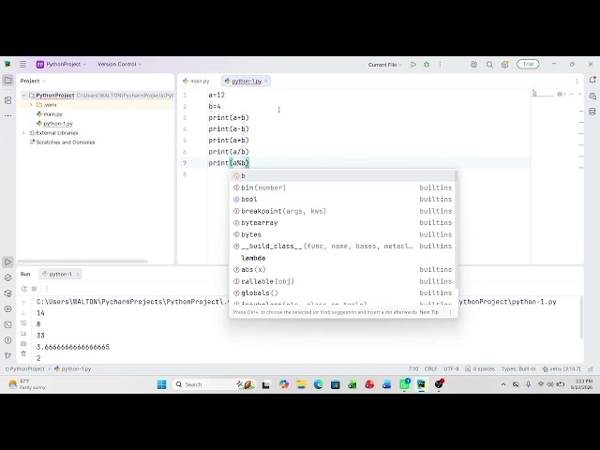Viewport: 600px width, 450px height.
Task: Click PythonProject breadcrumb in status bar
Action: pyautogui.click(x=25, y=368)
